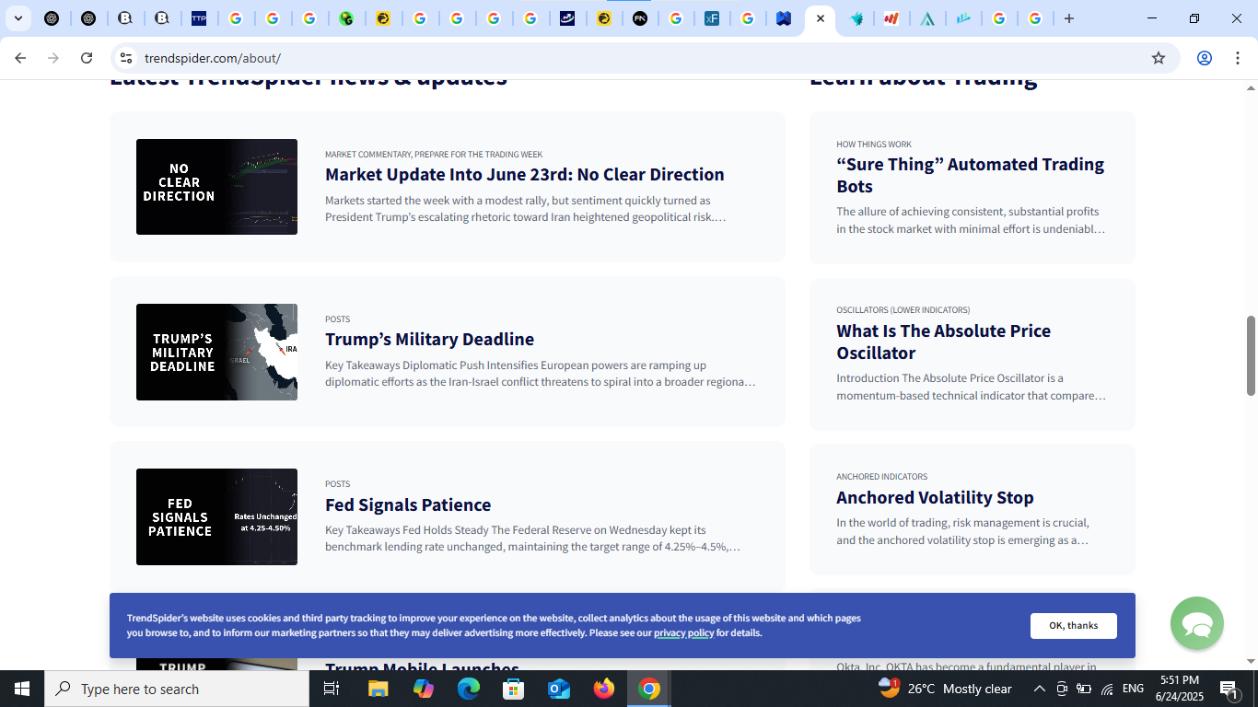Open Trump's Military Deadline article
Screen dimensions: 1258x707
click(x=429, y=339)
